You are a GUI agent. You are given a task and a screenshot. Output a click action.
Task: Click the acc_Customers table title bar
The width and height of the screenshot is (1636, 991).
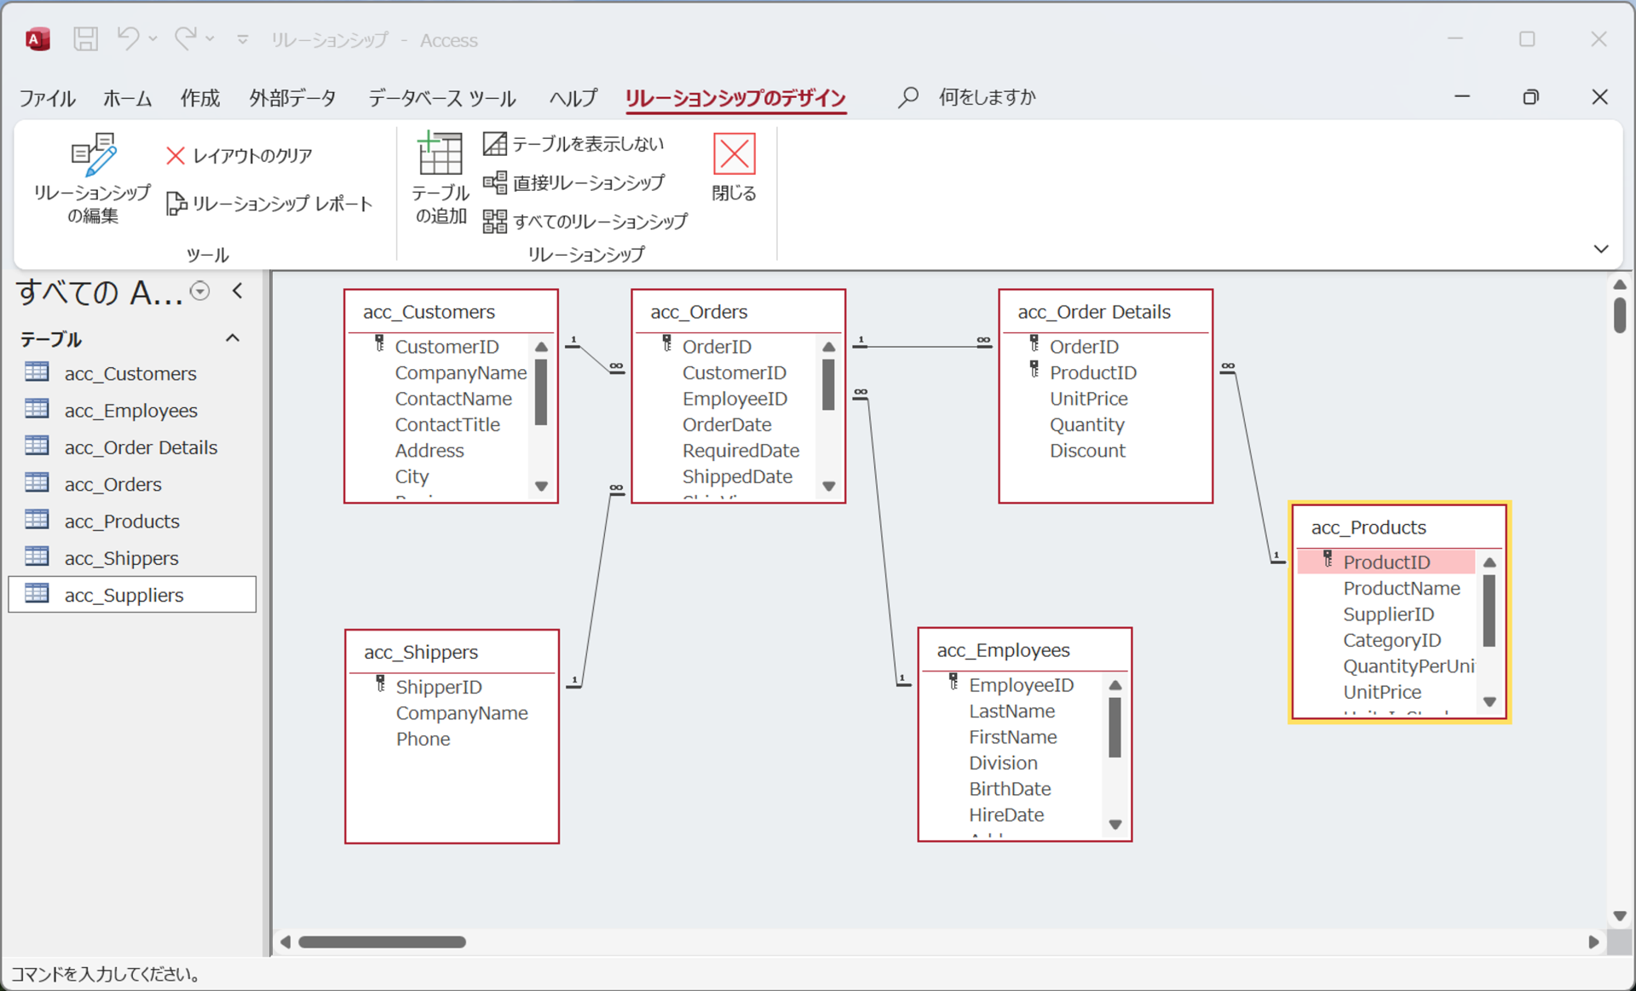(x=451, y=312)
